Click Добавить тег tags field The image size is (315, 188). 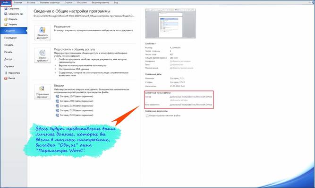(x=177, y=65)
